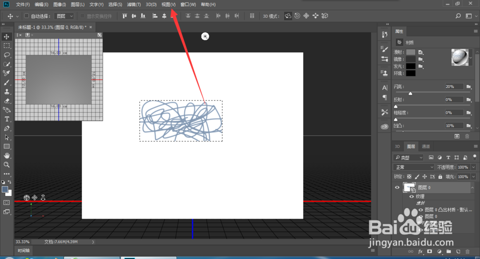Select the Pen tool
The image size is (480, 259).
[x=6, y=128]
